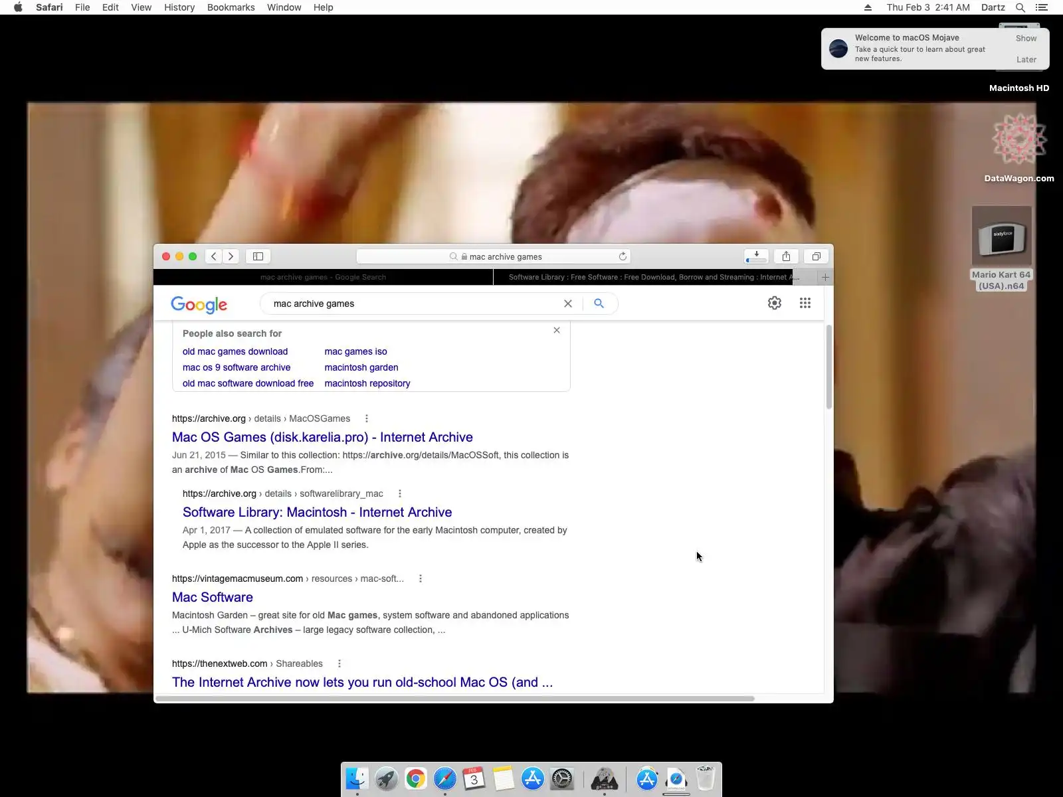This screenshot has width=1063, height=797.
Task: Open Safari's downloads list
Action: [756, 256]
